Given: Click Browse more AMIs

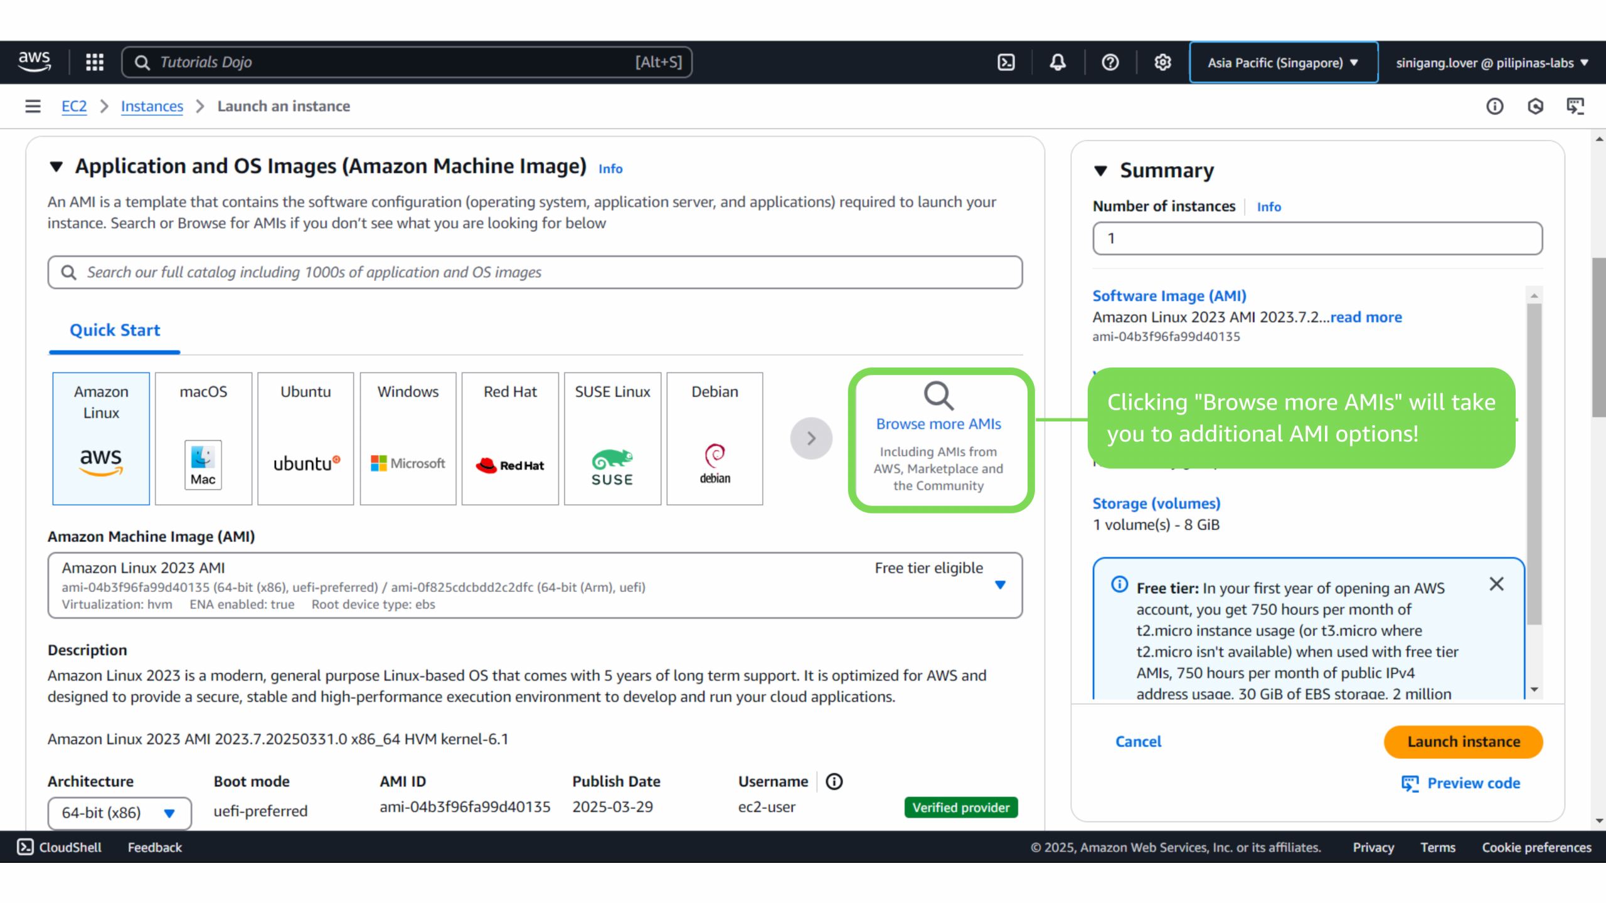Looking at the screenshot, I should point(939,425).
